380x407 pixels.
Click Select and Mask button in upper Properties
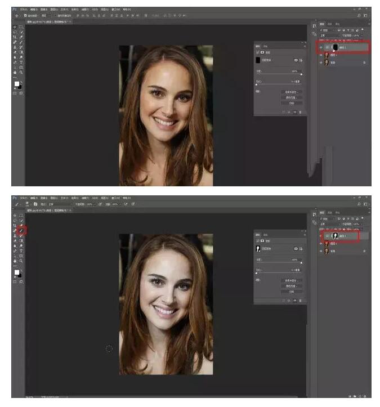point(291,92)
